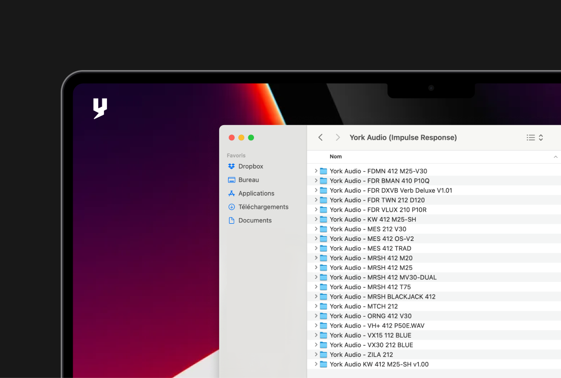Select the FDR BMAN 410 P10Q folder icon

324,181
